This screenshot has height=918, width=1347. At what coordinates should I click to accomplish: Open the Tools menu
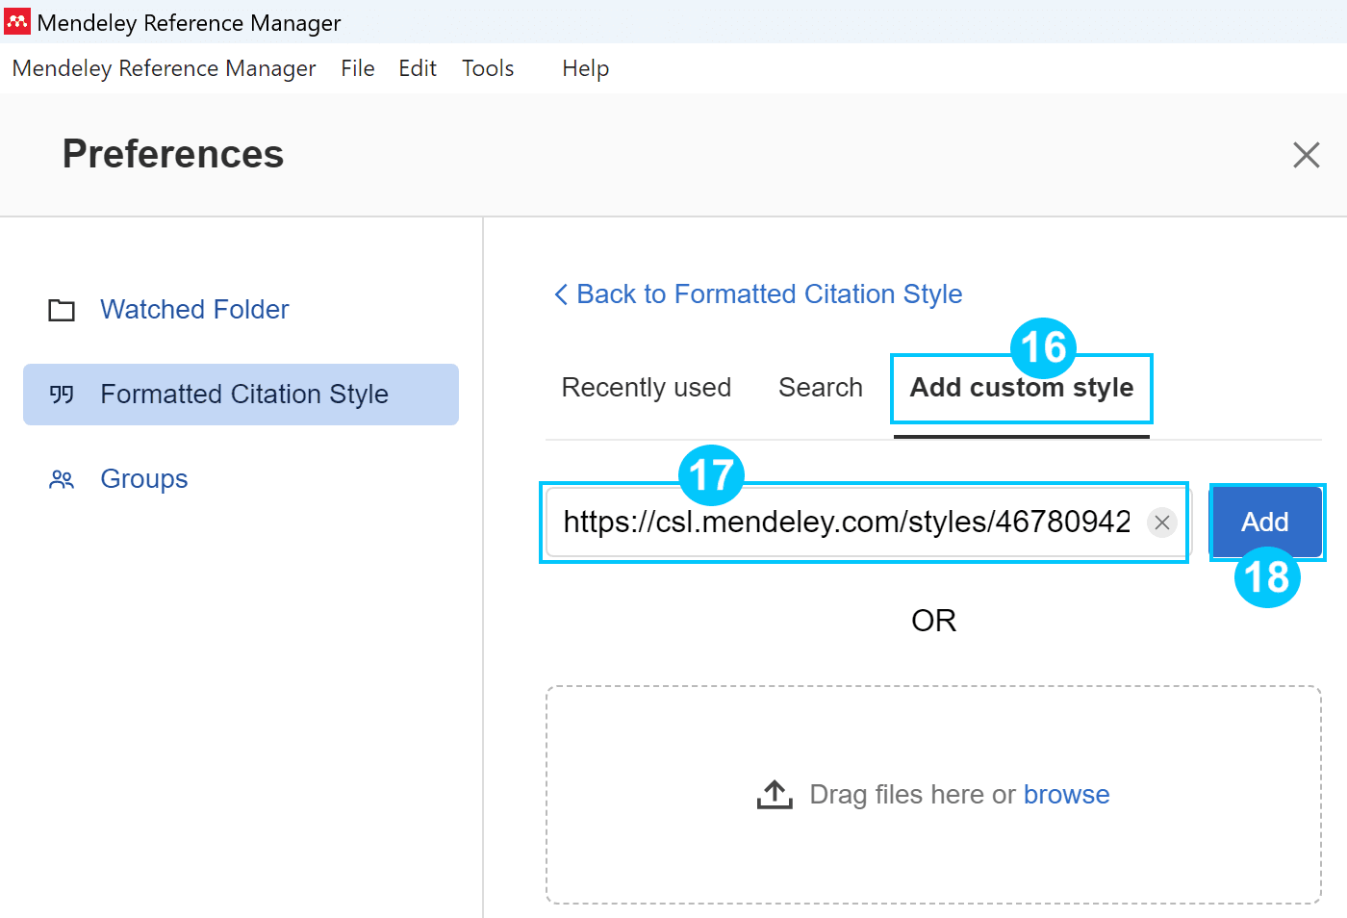[488, 68]
